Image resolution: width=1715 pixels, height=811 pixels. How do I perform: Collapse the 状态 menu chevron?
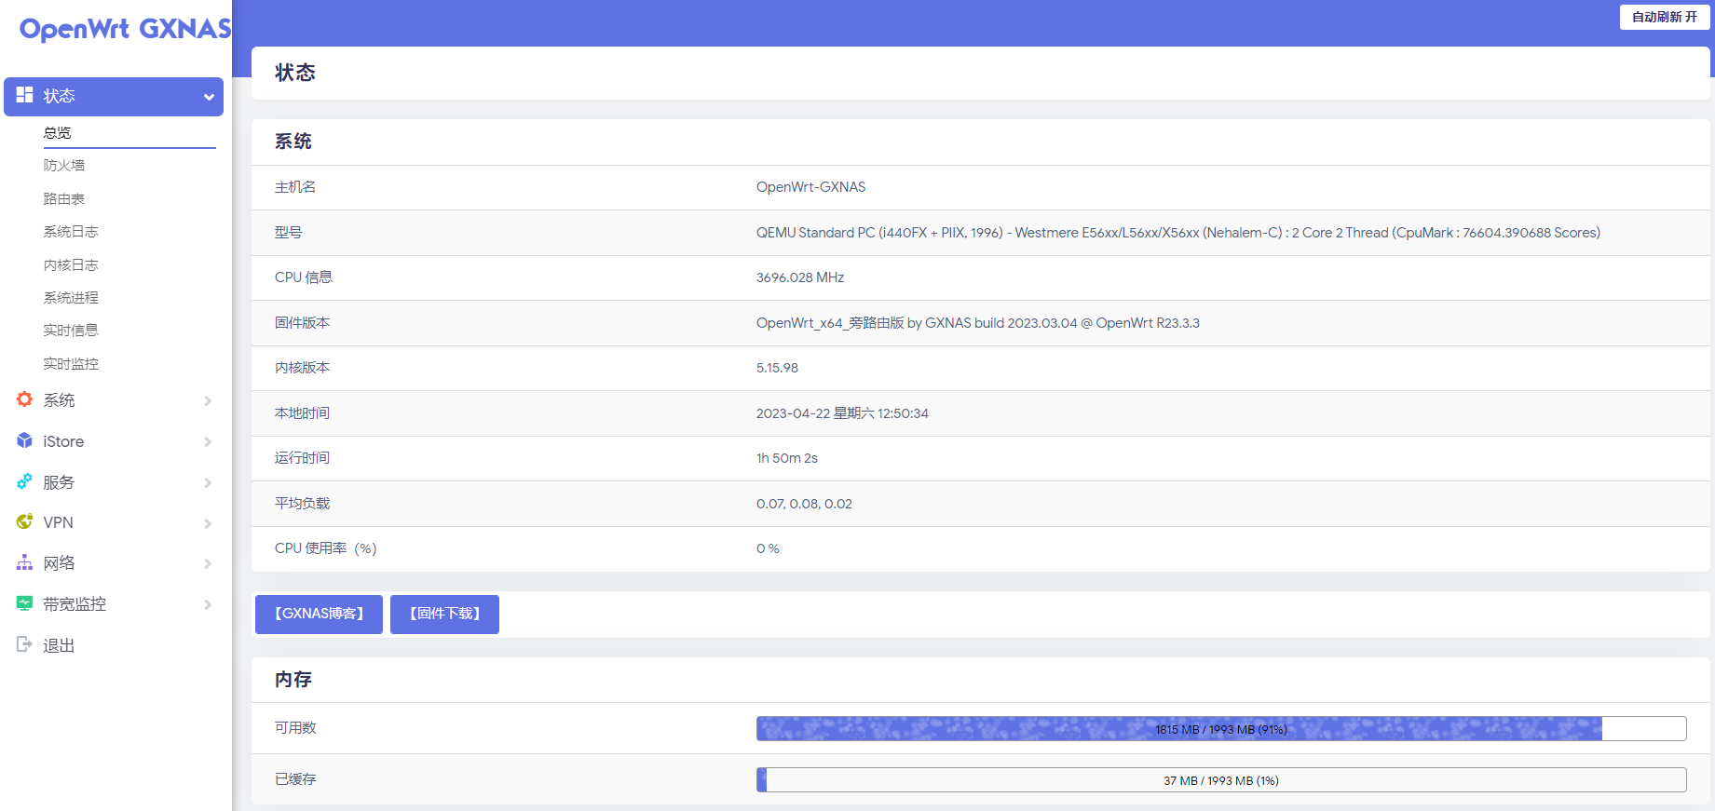[209, 97]
